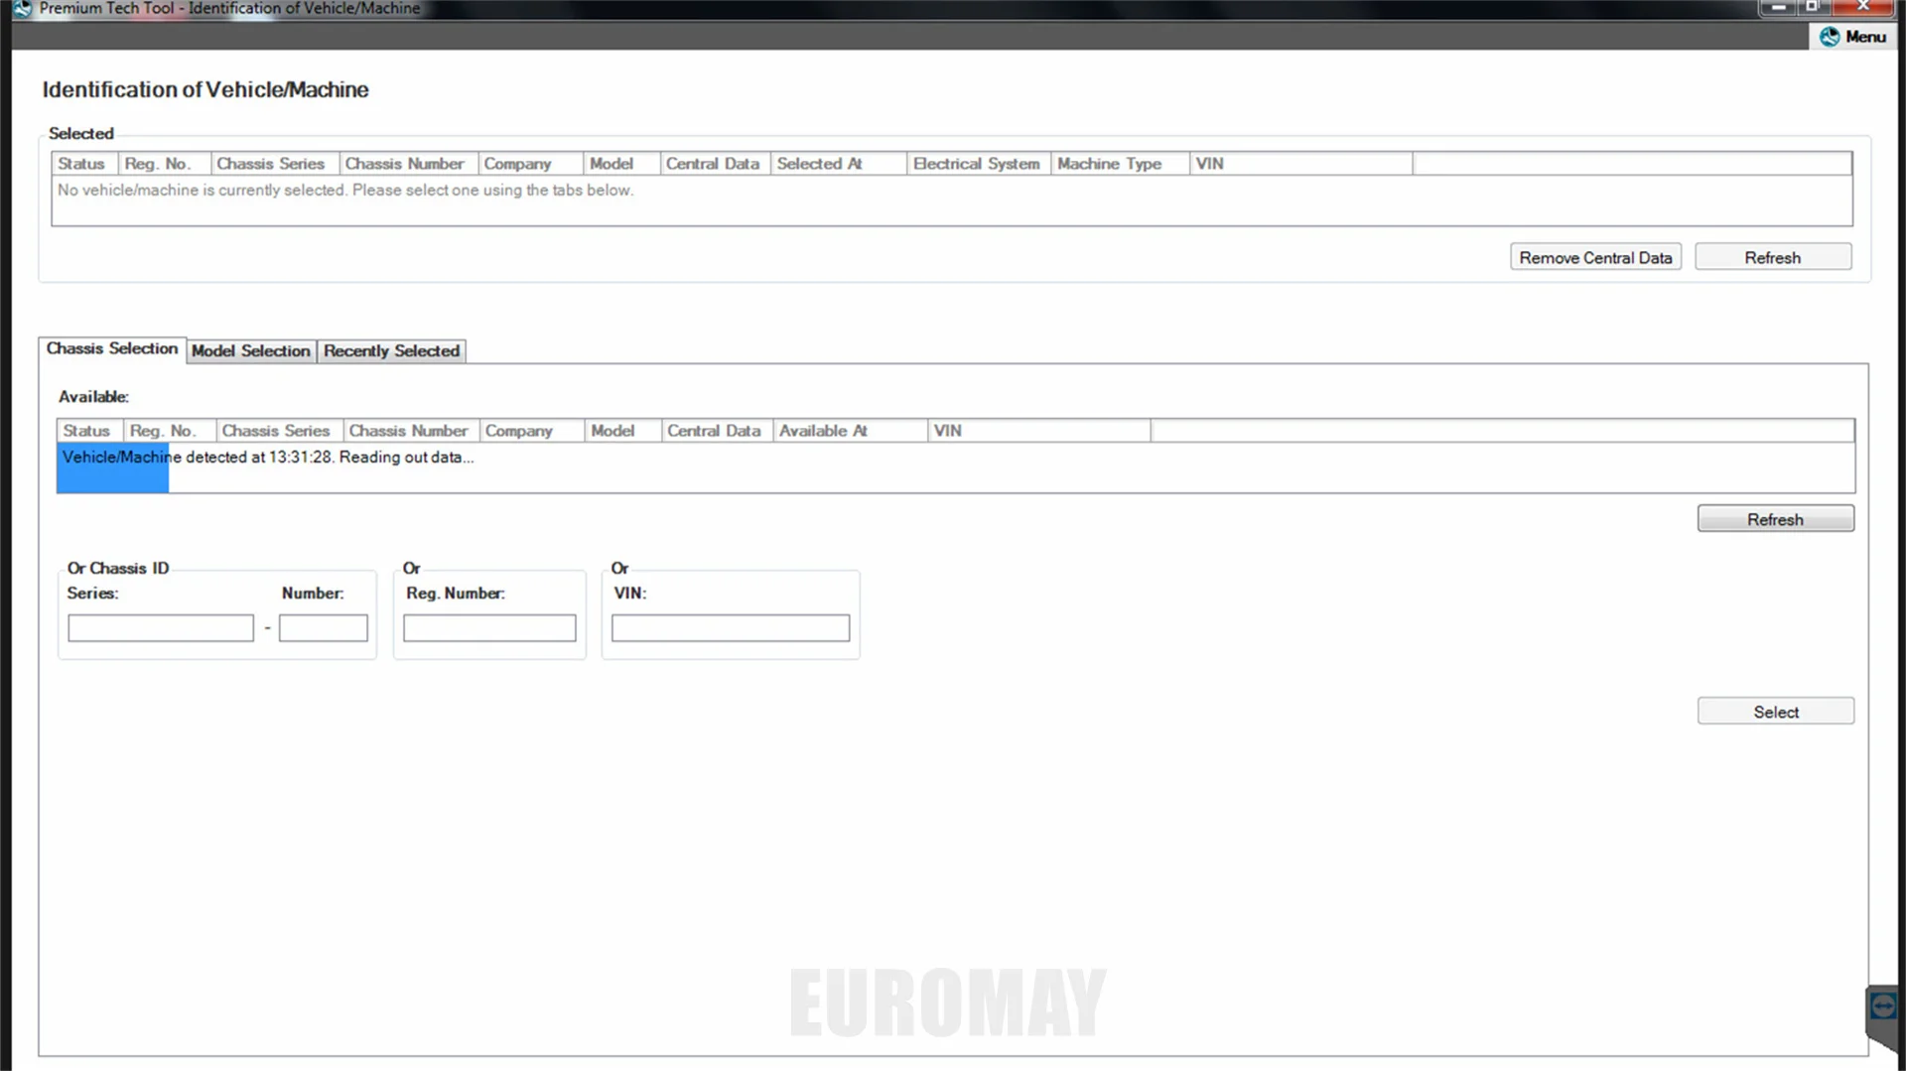This screenshot has height=1071, width=1906.
Task: Click the Premium Tech Tool title bar icon
Action: click(x=23, y=8)
